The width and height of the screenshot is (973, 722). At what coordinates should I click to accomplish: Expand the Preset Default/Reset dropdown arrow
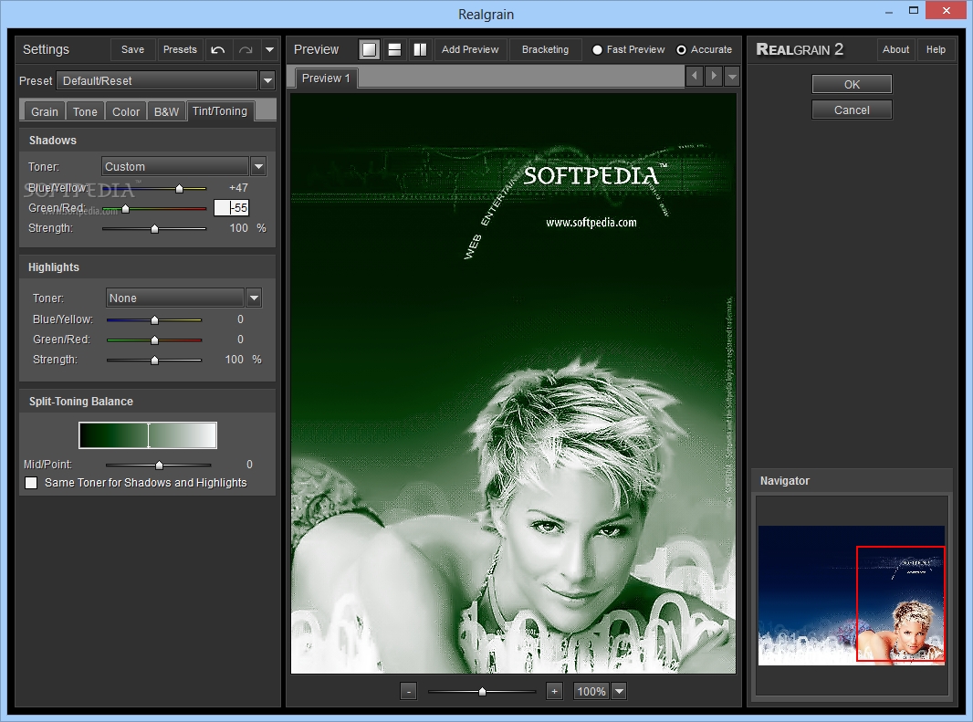(x=267, y=80)
